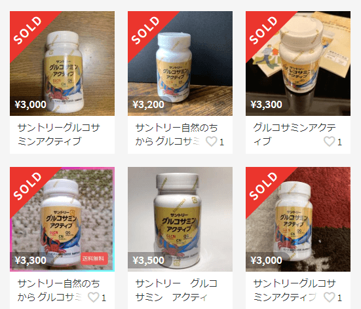Click heart icon beside グルコサミンアクティブ title, top-right listing
The height and width of the screenshot is (309, 361).
pos(330,141)
